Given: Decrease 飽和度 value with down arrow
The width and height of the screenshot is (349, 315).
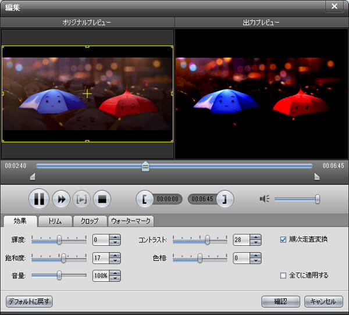Looking at the screenshot, I should click(115, 261).
